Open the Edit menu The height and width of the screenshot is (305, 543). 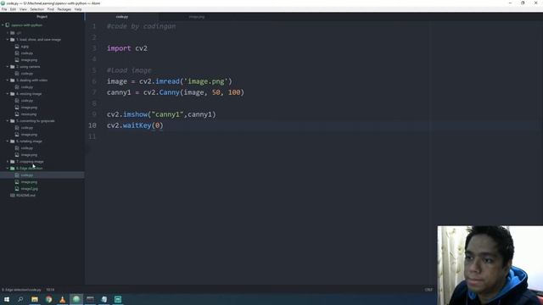(13, 9)
